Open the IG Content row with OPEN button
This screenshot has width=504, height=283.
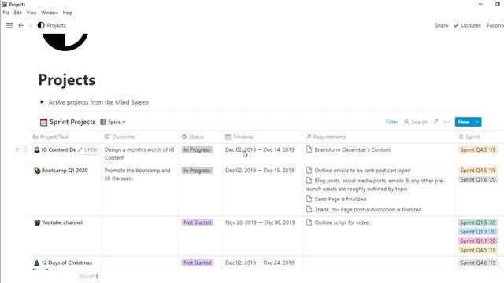pos(87,149)
